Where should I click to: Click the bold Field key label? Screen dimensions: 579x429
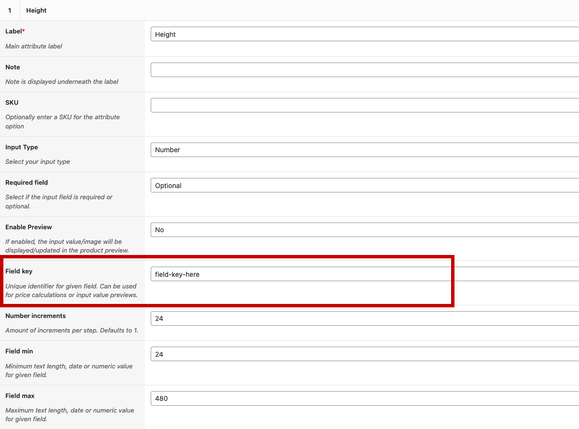coord(19,271)
